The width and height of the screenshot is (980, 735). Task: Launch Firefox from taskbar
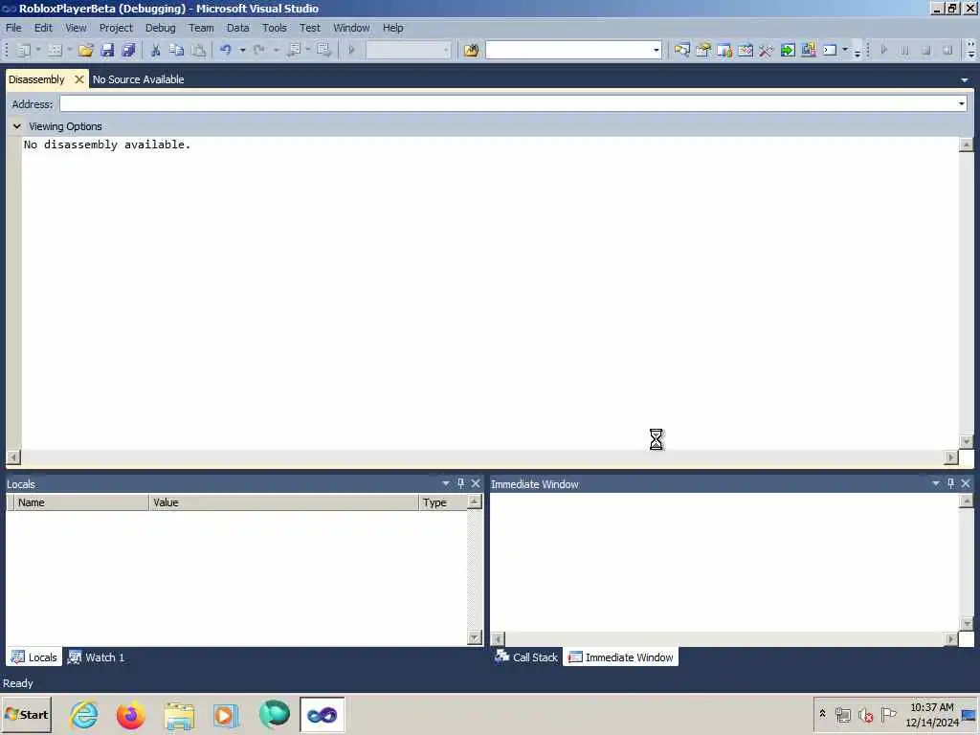[130, 714]
